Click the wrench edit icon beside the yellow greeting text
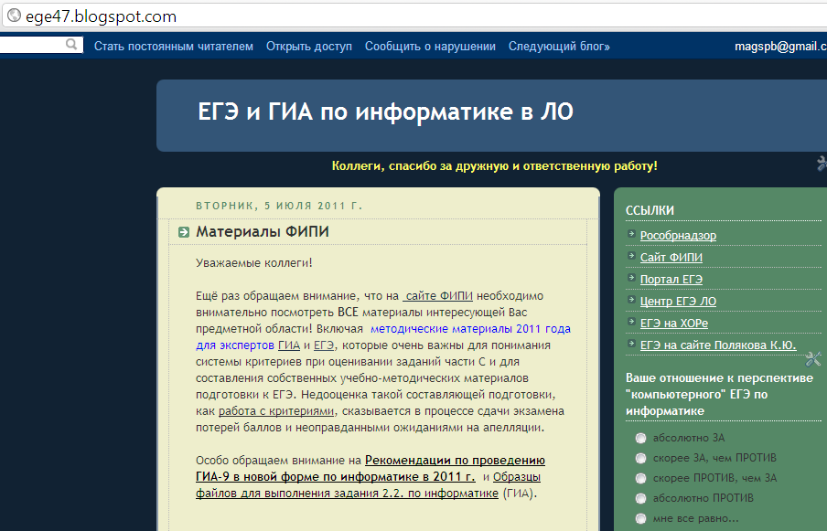This screenshot has width=827, height=531. [x=822, y=164]
